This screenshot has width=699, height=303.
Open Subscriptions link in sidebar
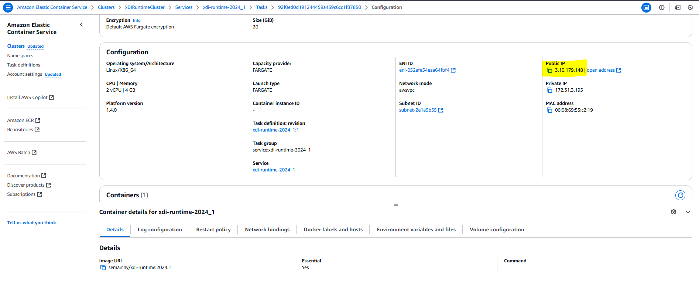25,194
